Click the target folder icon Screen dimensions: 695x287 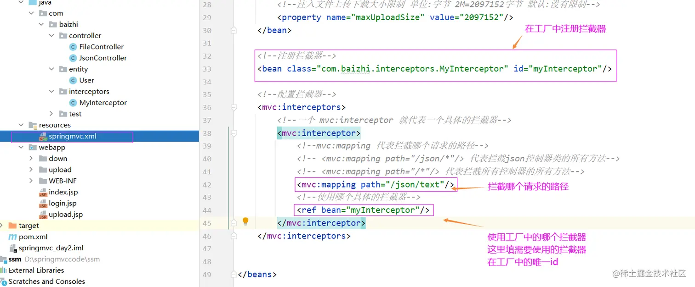(x=13, y=226)
